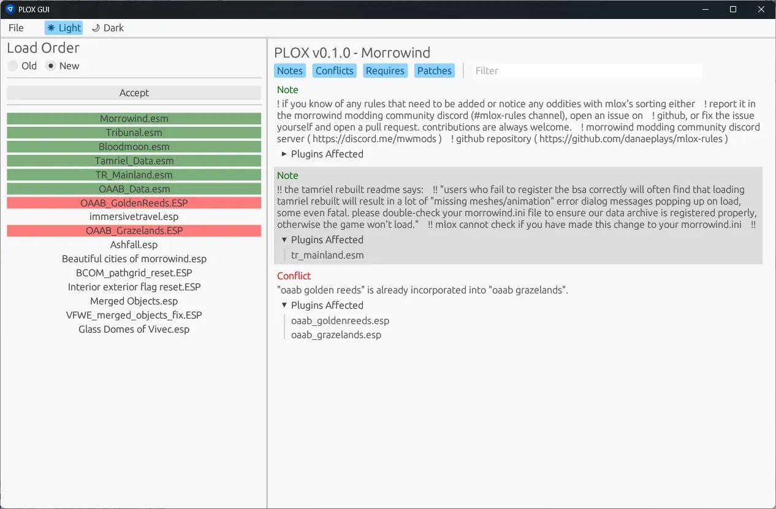Select VFWE_merged_objects_fix.ESP
This screenshot has width=776, height=509.
(134, 315)
